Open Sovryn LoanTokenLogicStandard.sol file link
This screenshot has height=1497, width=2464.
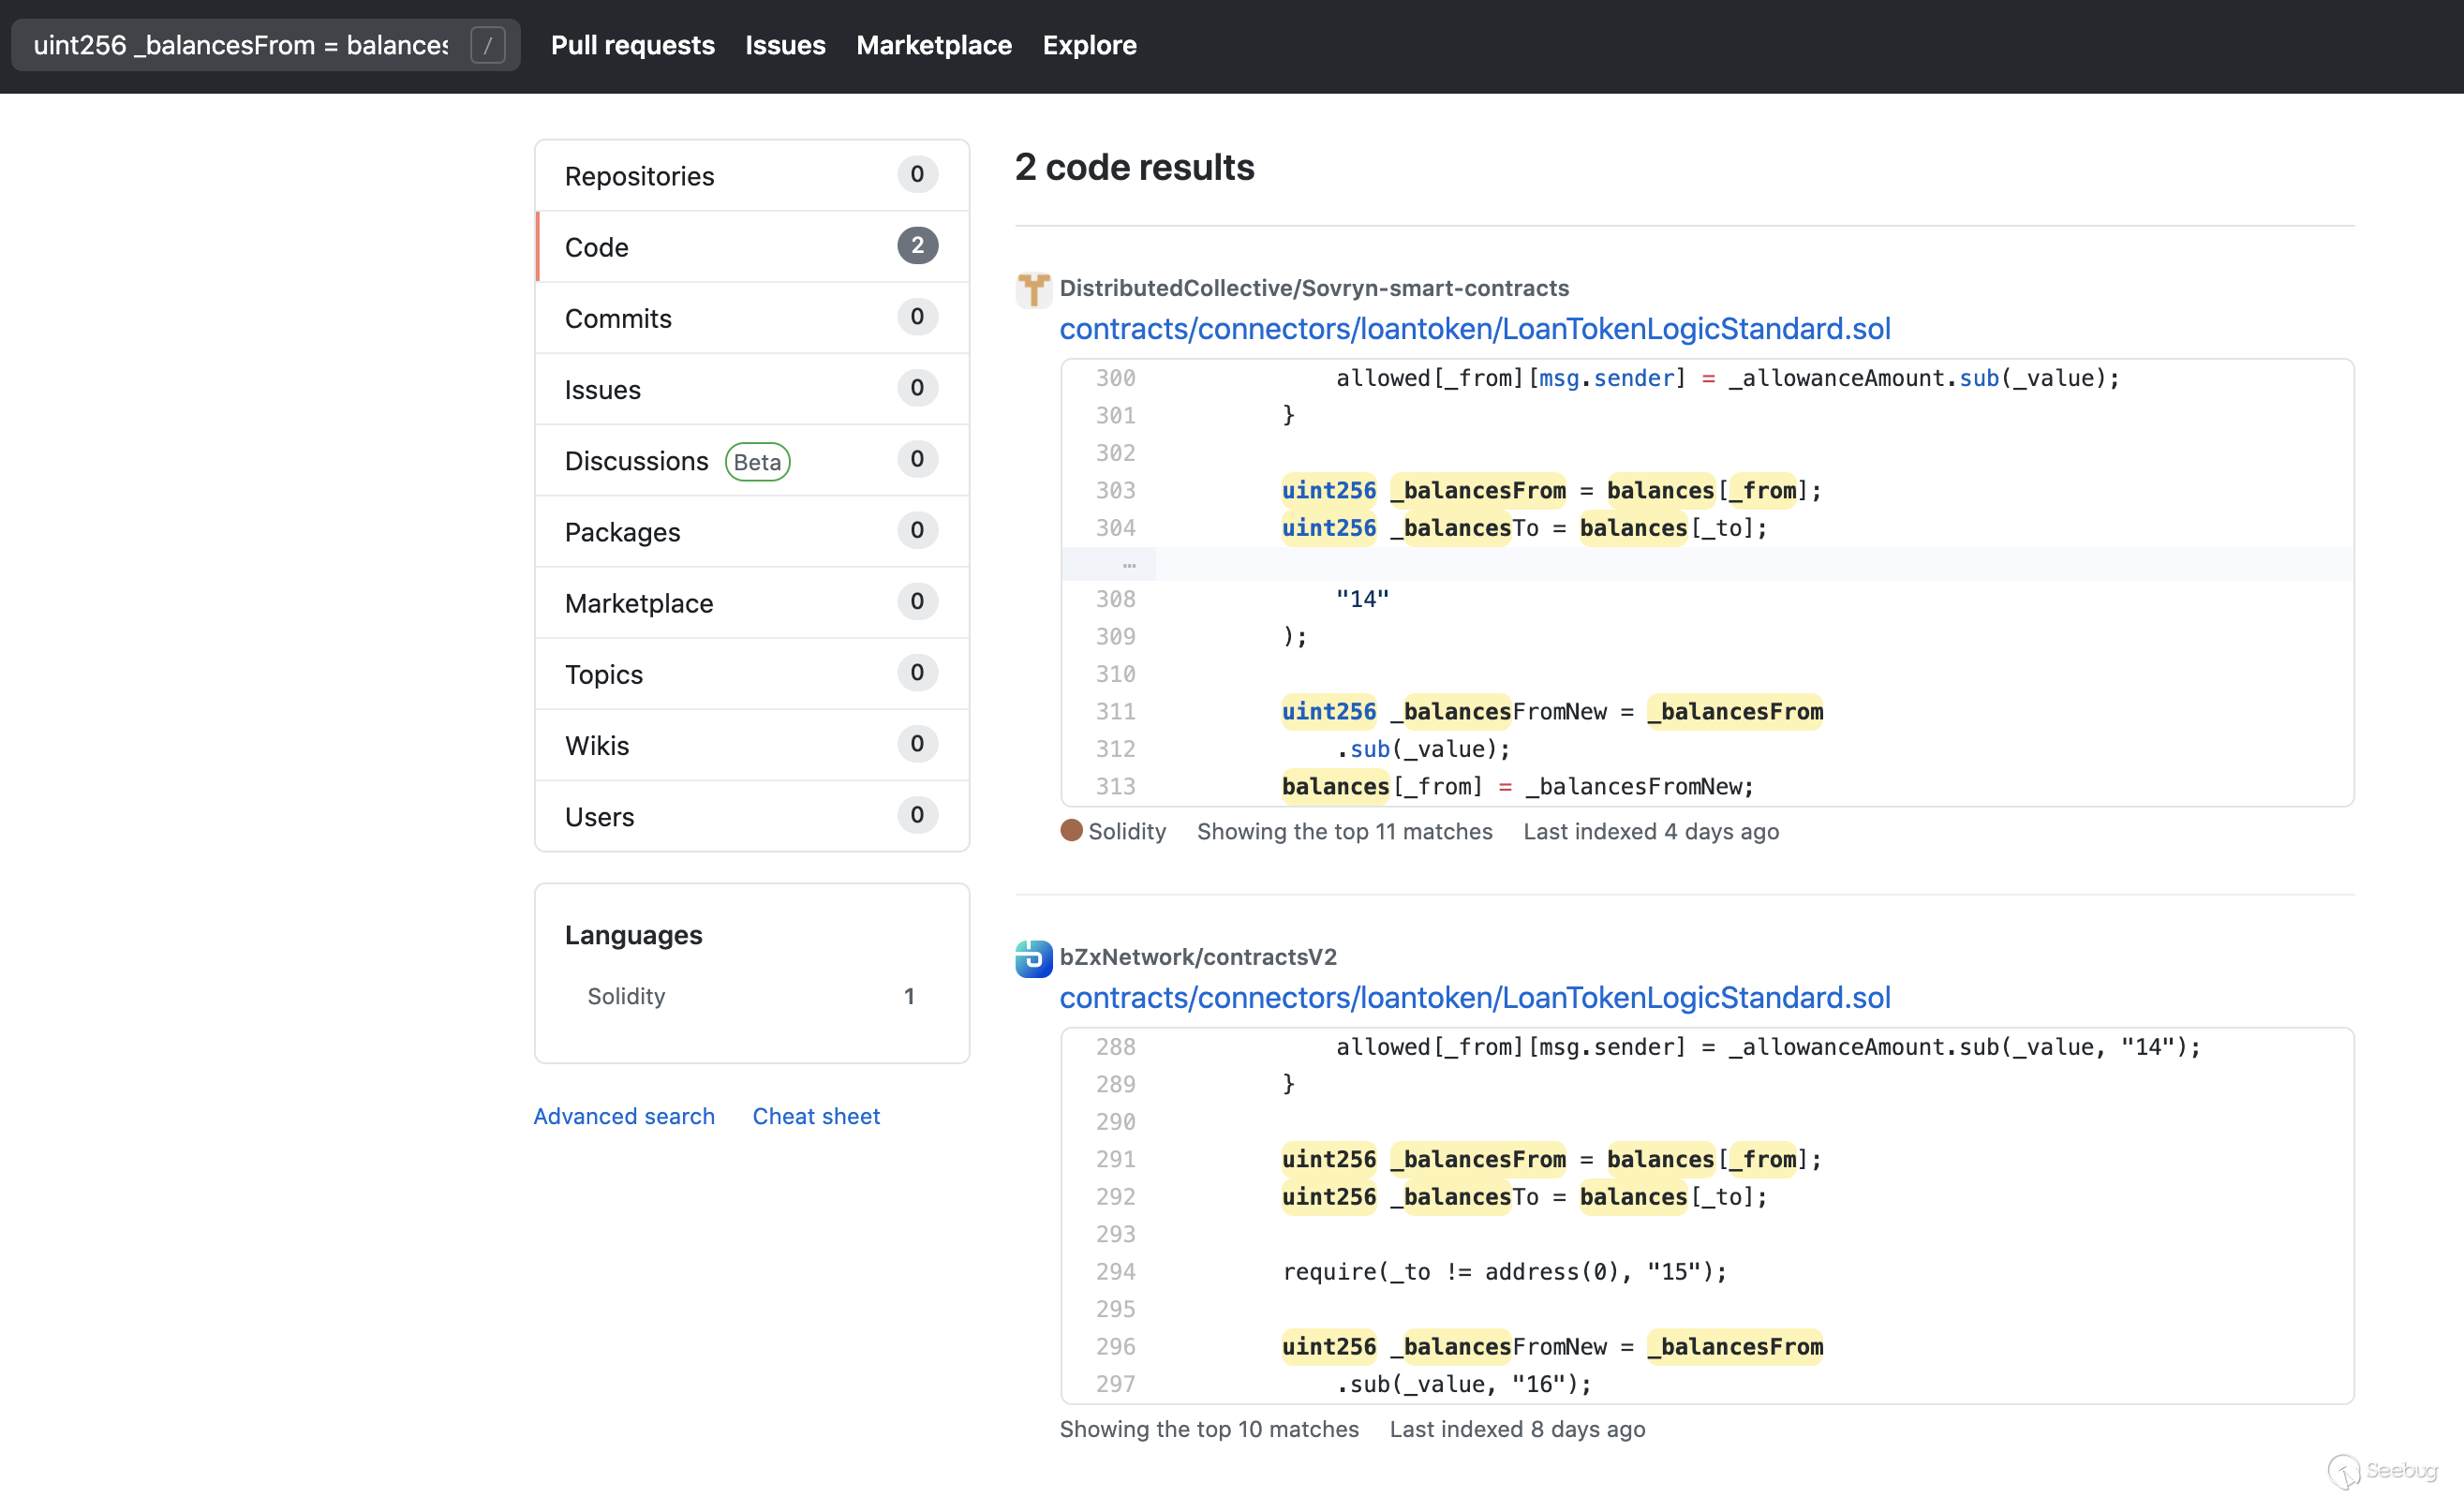pyautogui.click(x=1474, y=329)
